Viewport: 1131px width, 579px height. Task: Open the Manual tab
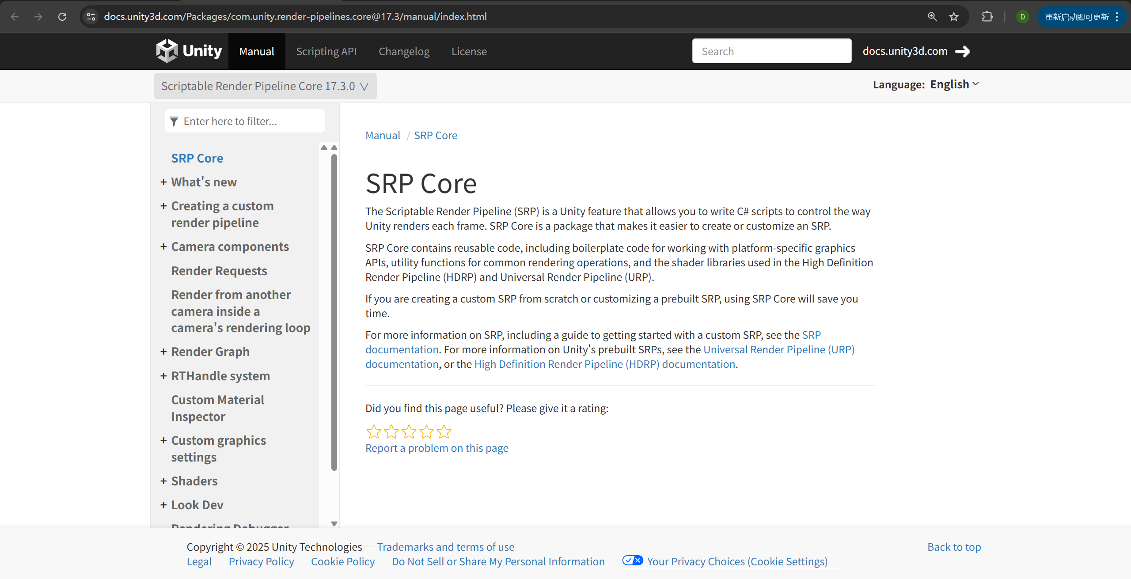257,51
